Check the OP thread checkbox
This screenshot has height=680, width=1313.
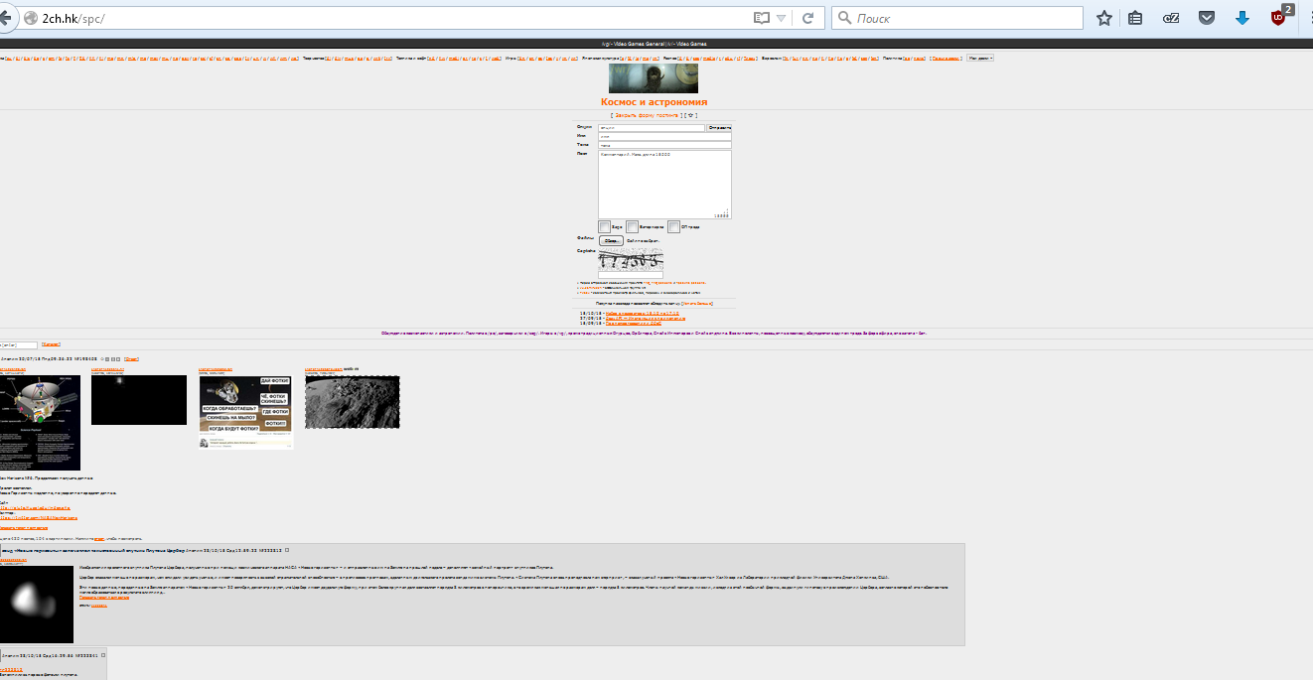coord(673,227)
